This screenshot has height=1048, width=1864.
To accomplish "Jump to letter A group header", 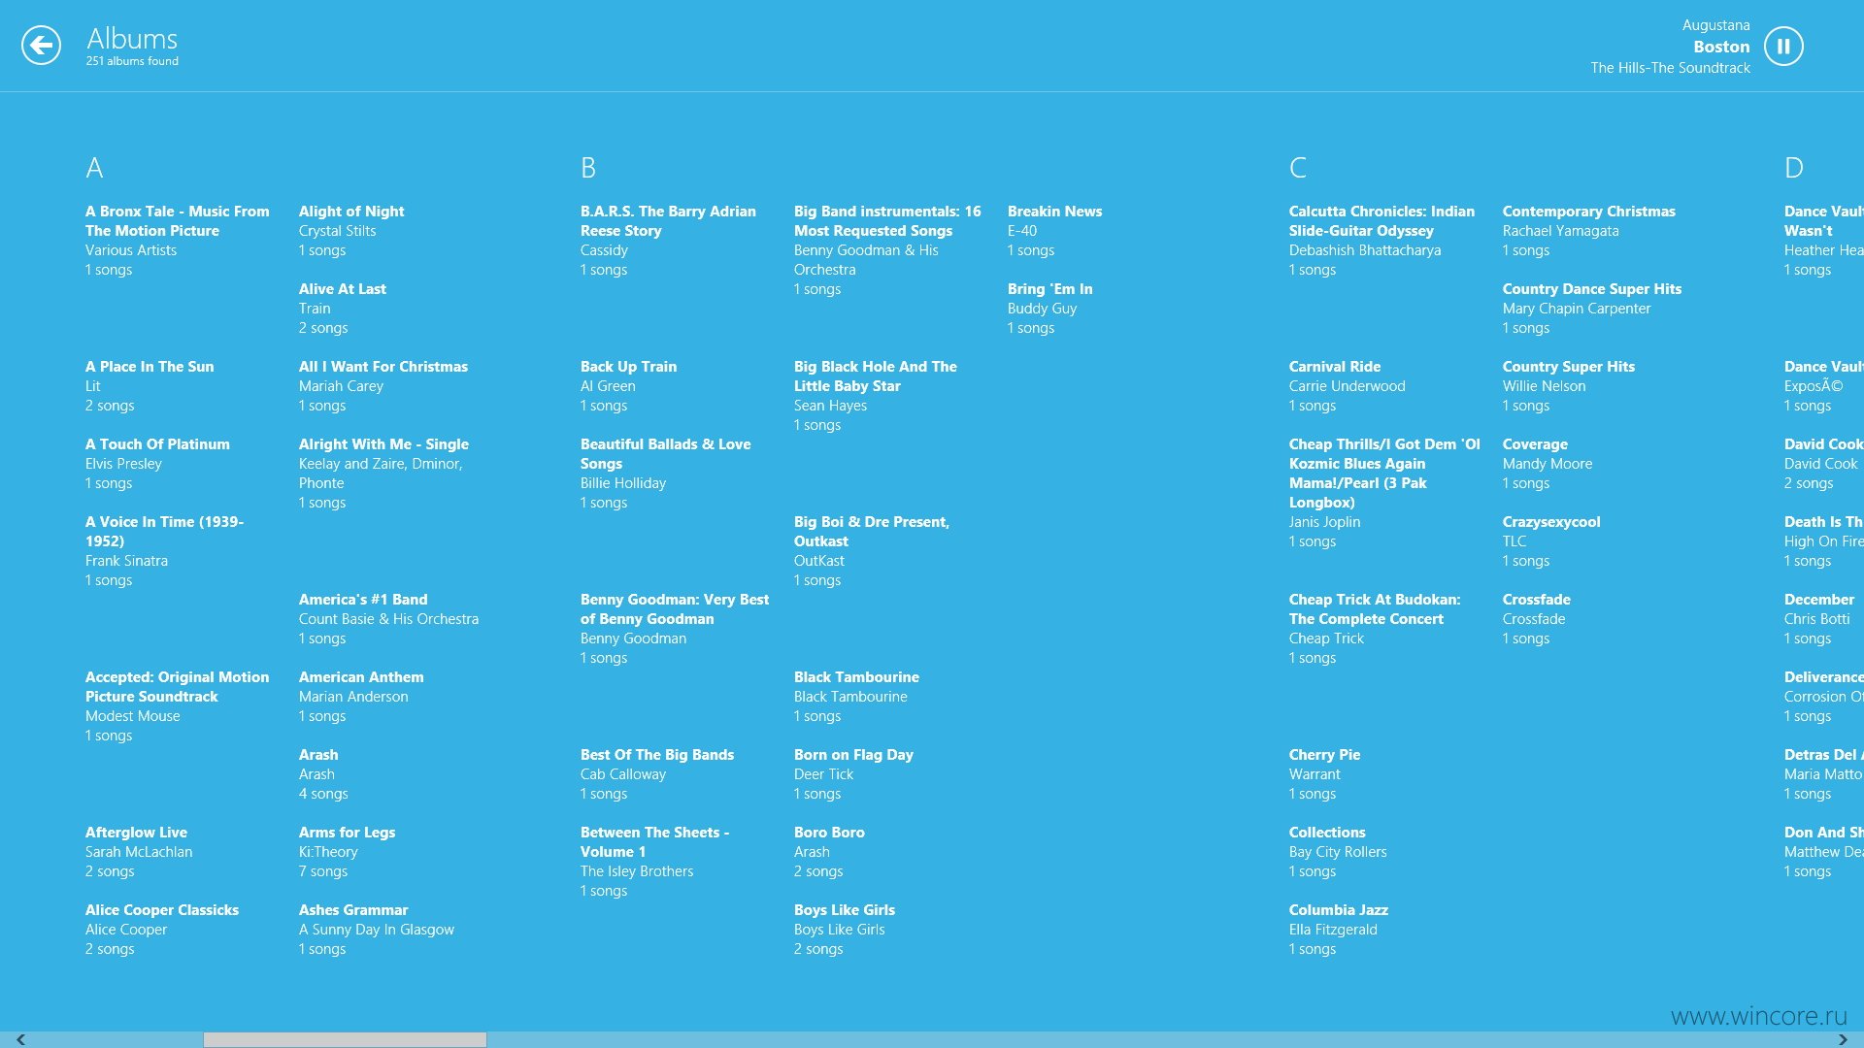I will (94, 168).
